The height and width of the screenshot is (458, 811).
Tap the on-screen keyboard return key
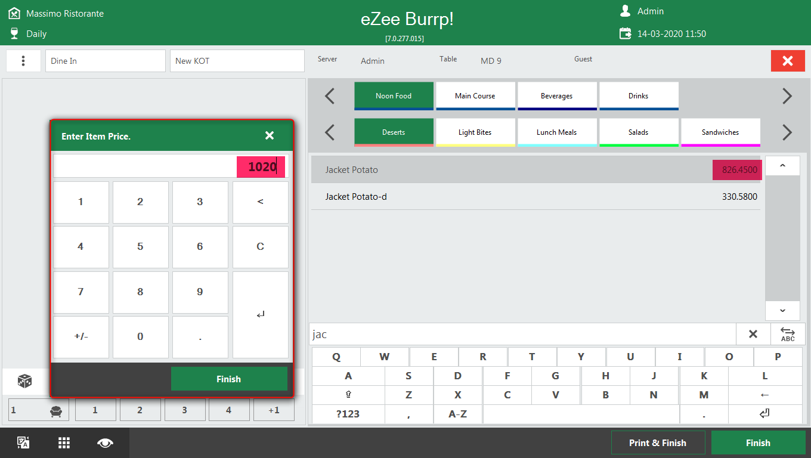pos(765,413)
